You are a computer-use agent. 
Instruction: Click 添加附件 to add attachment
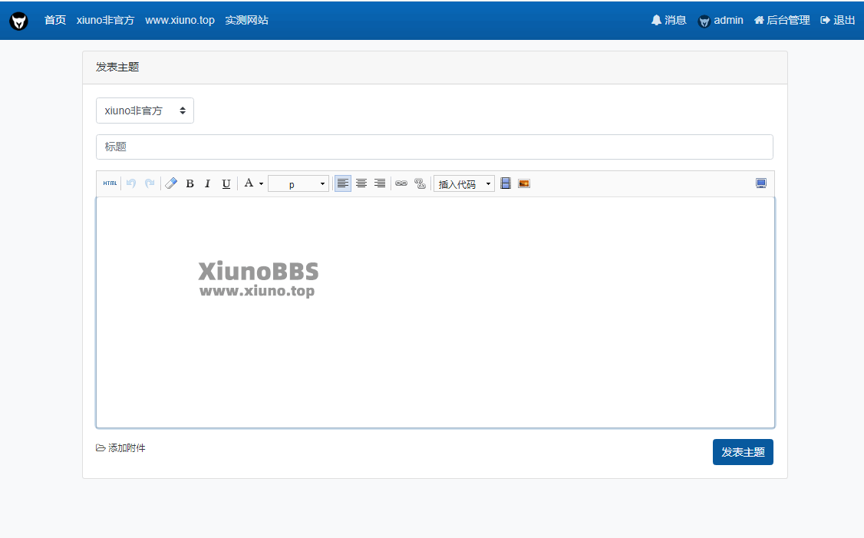click(x=120, y=448)
